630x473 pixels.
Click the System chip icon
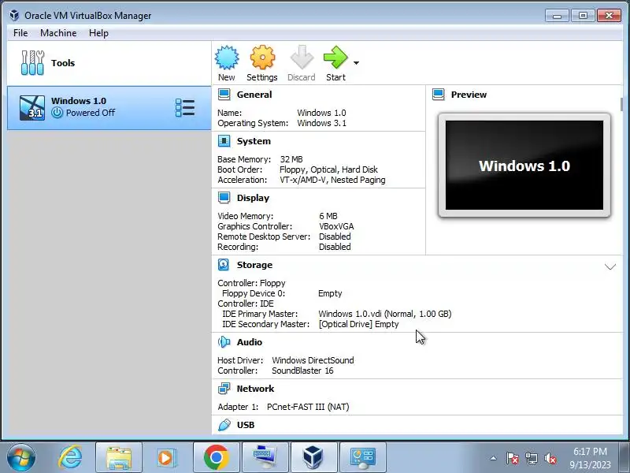pos(224,141)
